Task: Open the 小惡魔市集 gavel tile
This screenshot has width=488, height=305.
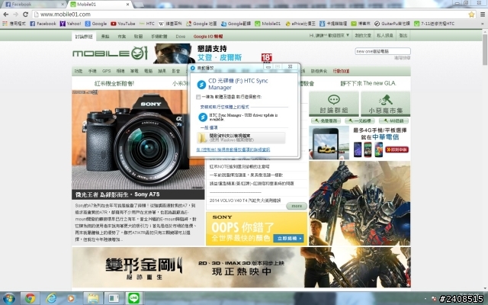Action: 385,104
